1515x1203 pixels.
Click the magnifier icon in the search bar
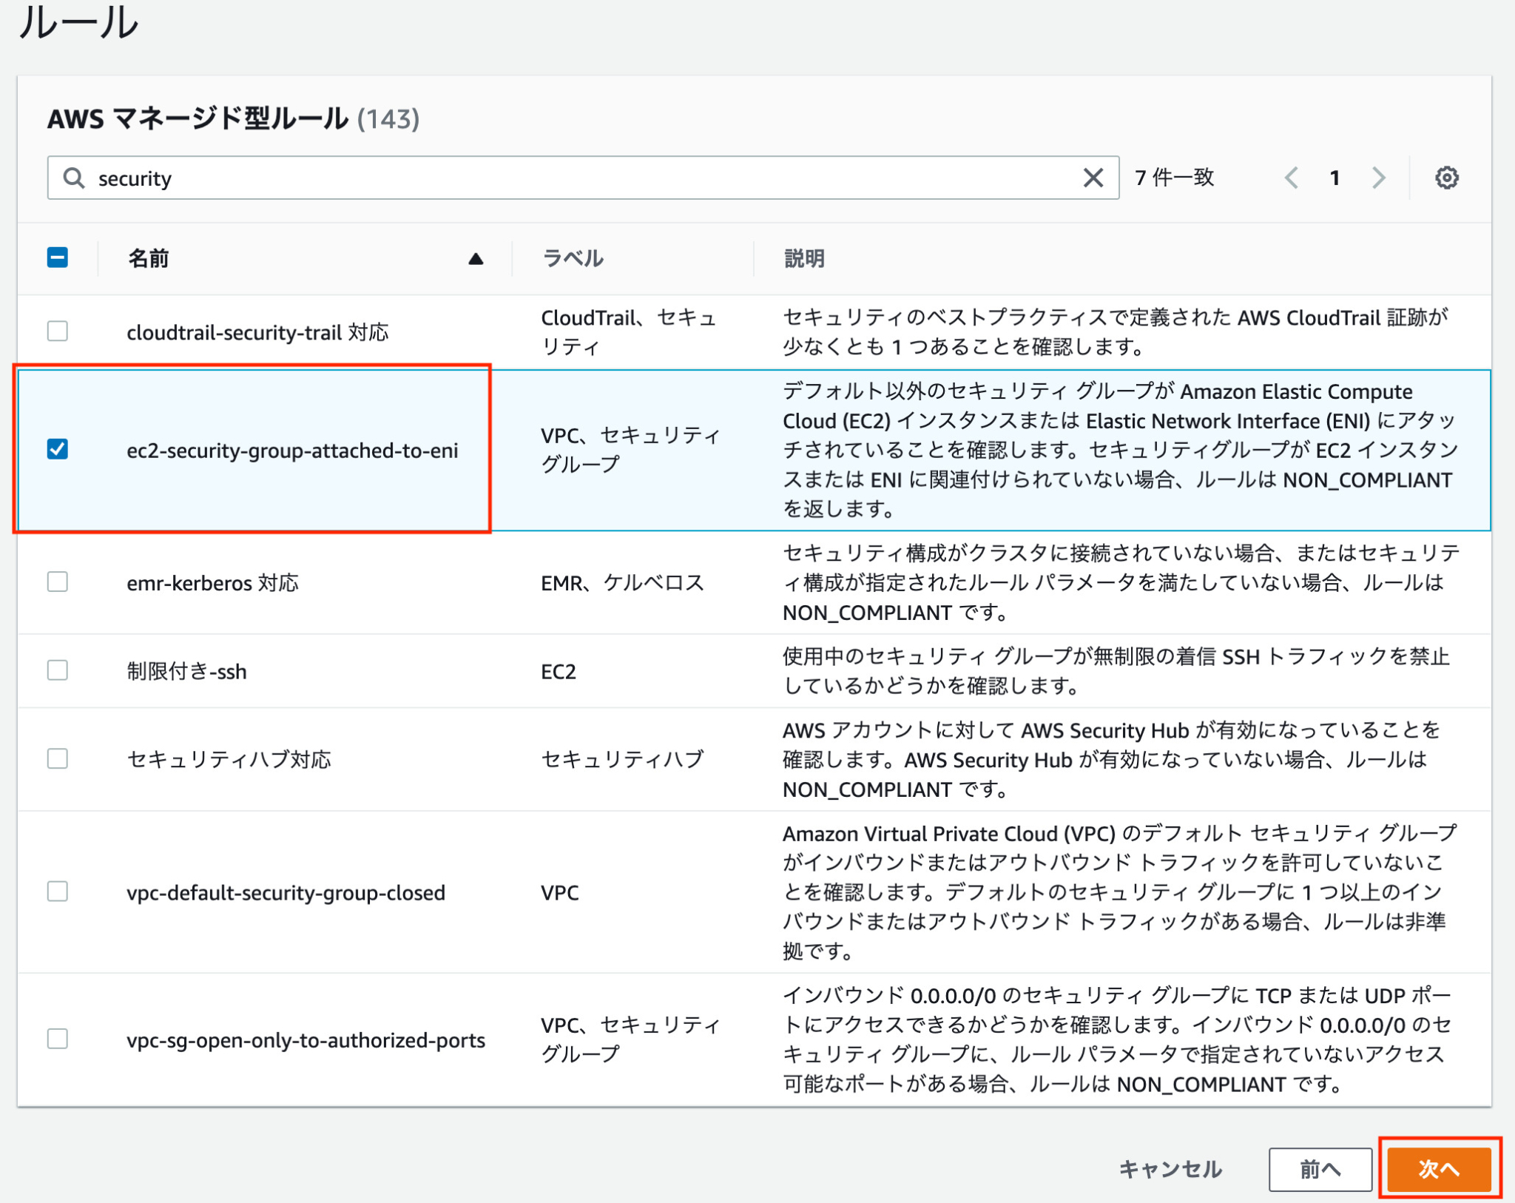[x=73, y=178]
